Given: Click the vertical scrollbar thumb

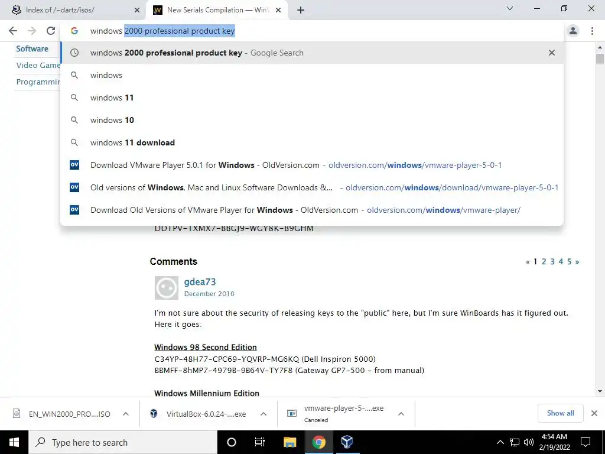Looking at the screenshot, I should [600, 59].
